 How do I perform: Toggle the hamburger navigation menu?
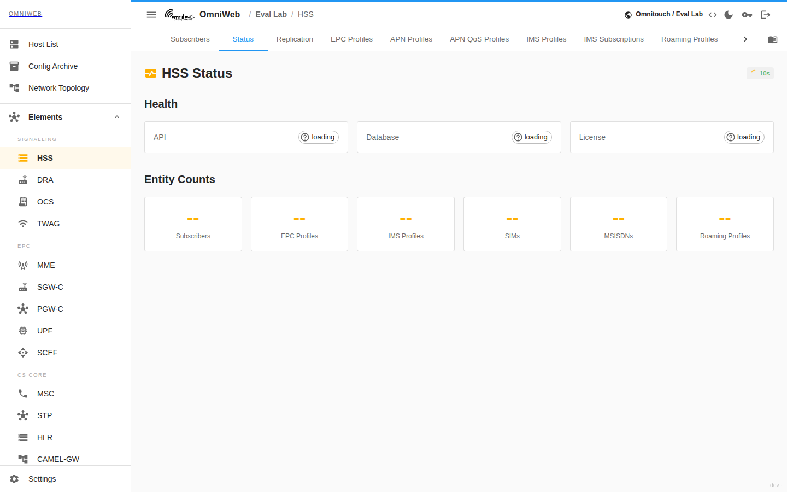[x=151, y=15]
